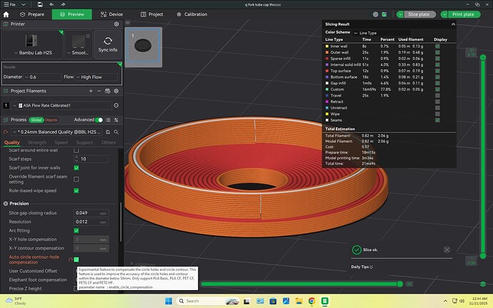493x308 pixels.
Task: Click the redo arrow icon
Action: pyautogui.click(x=63, y=4)
